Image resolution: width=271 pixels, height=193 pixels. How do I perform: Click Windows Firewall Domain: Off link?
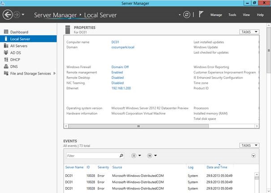(x=120, y=67)
